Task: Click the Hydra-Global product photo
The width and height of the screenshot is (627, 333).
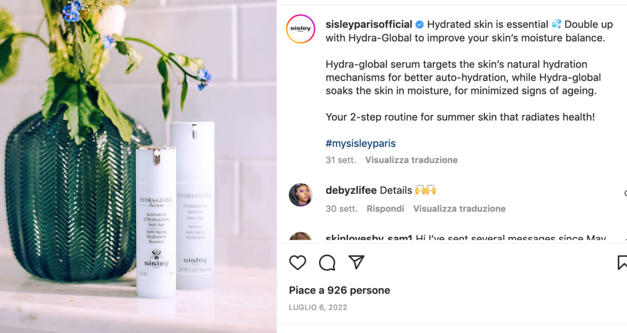Action: click(x=138, y=166)
